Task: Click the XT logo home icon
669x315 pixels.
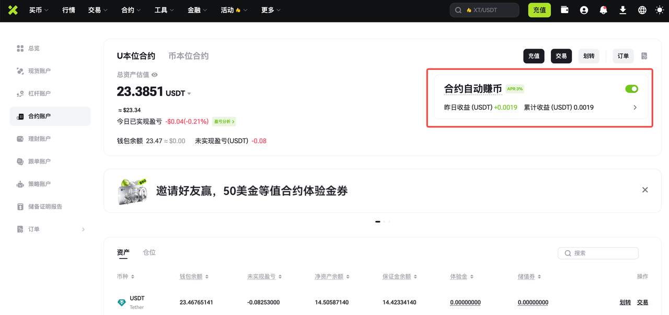Action: (x=13, y=10)
